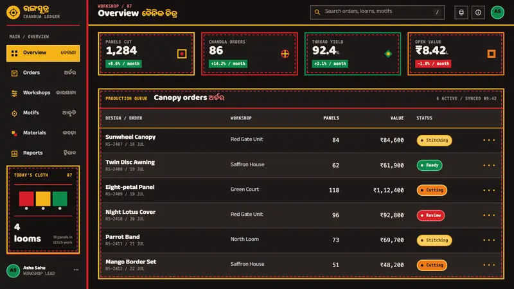This screenshot has width=514, height=289.
Task: Click Cutting status of Mango Border Set
Action: coord(432,265)
